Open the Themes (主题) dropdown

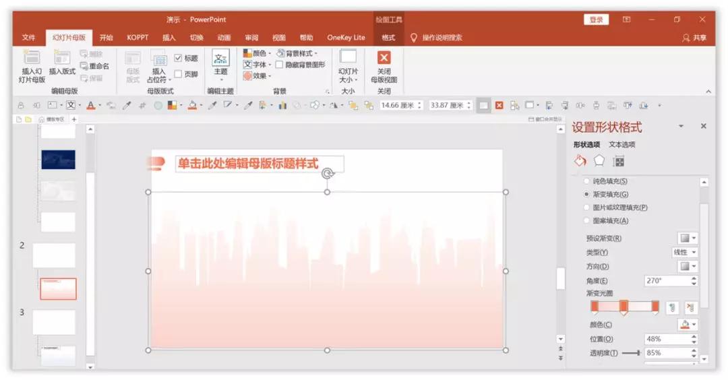(x=220, y=64)
